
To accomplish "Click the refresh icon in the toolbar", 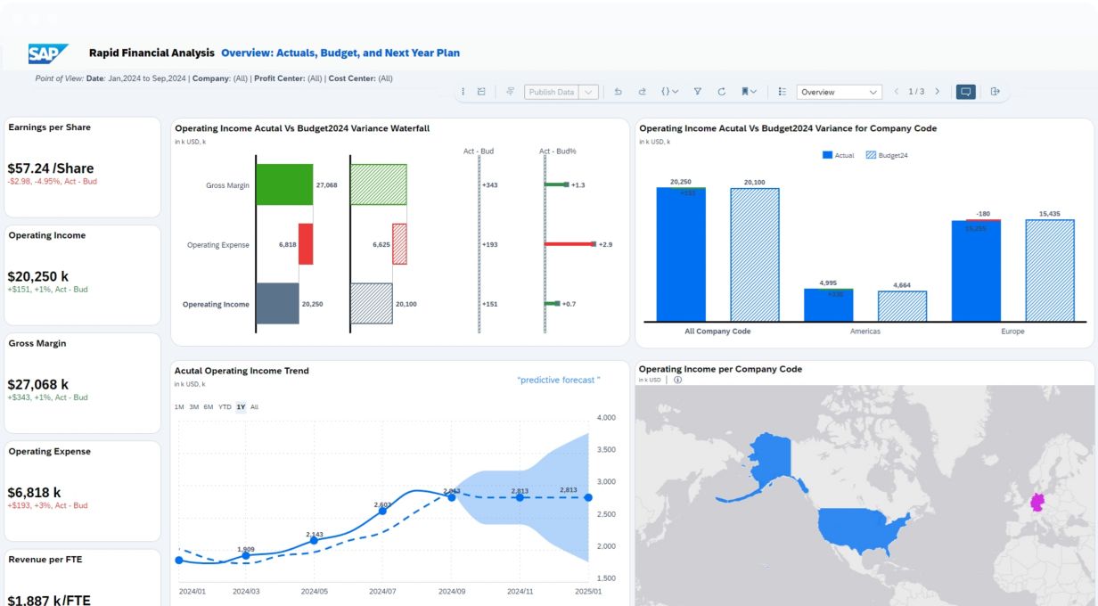I will [721, 92].
